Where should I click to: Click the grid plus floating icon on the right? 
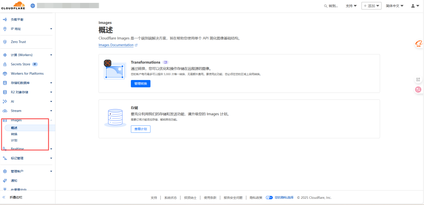point(418,79)
